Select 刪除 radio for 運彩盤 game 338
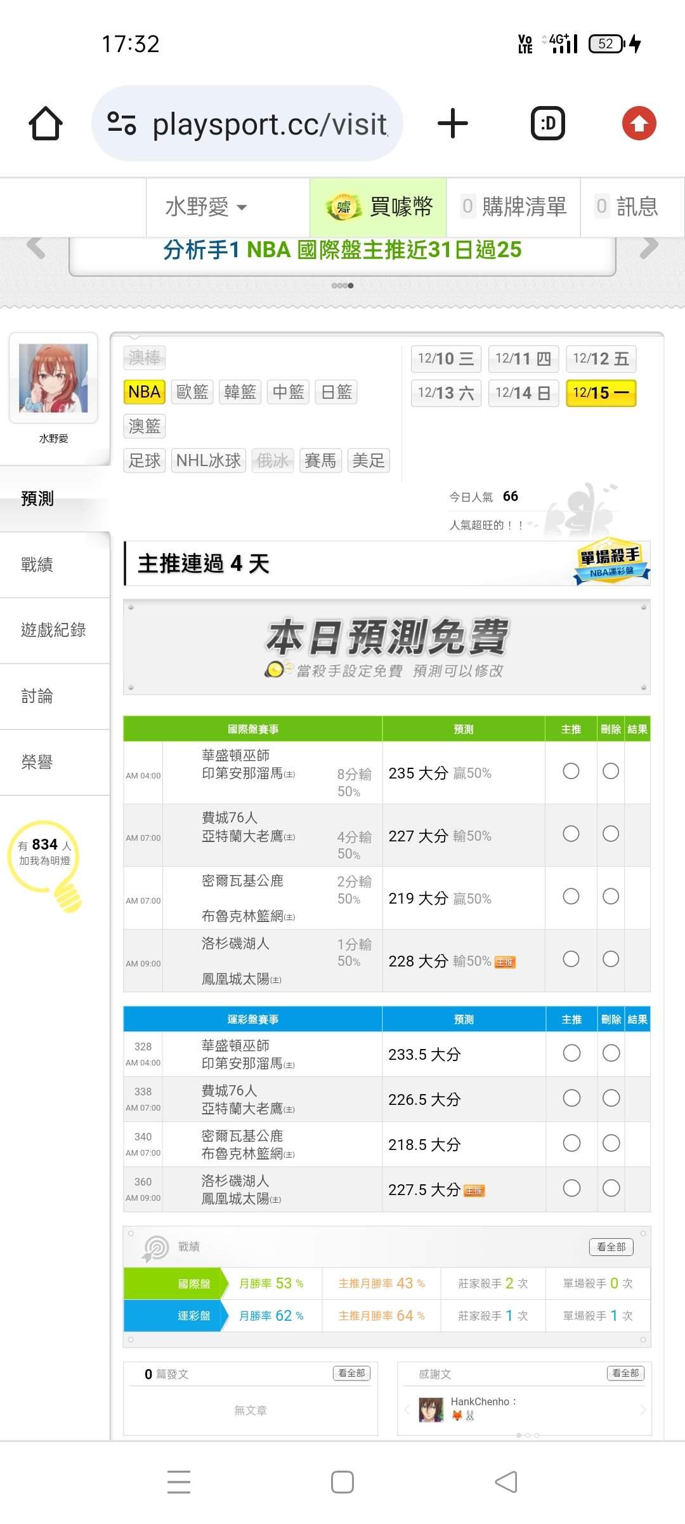 [611, 1098]
